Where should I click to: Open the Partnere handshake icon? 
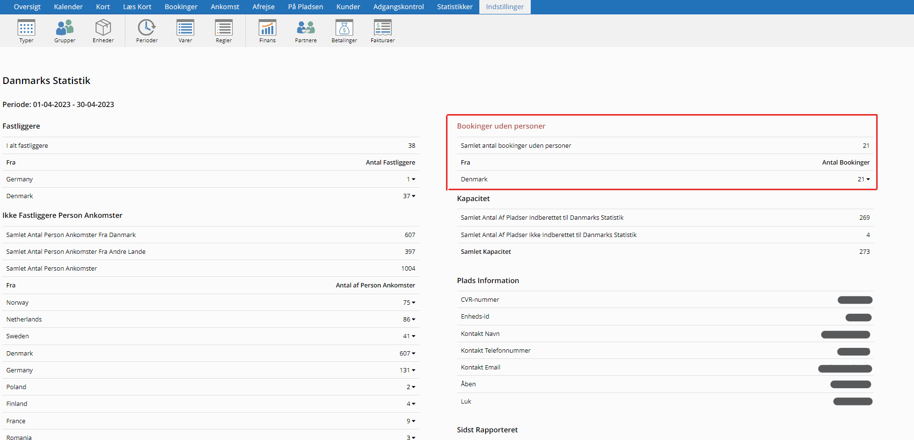coord(306,28)
